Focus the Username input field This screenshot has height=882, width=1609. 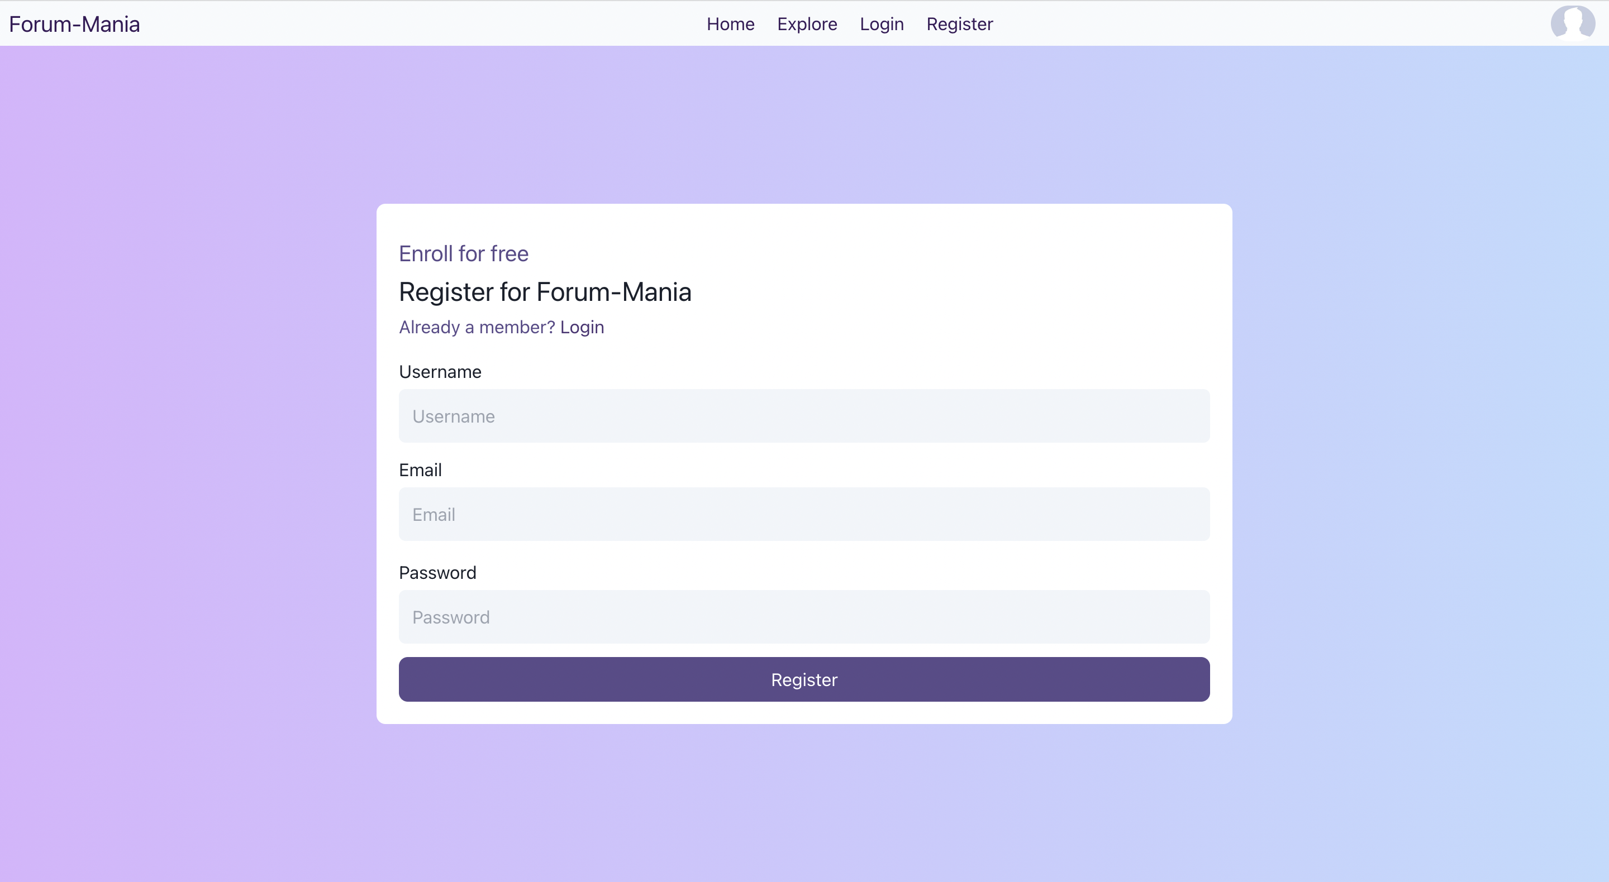click(x=804, y=416)
